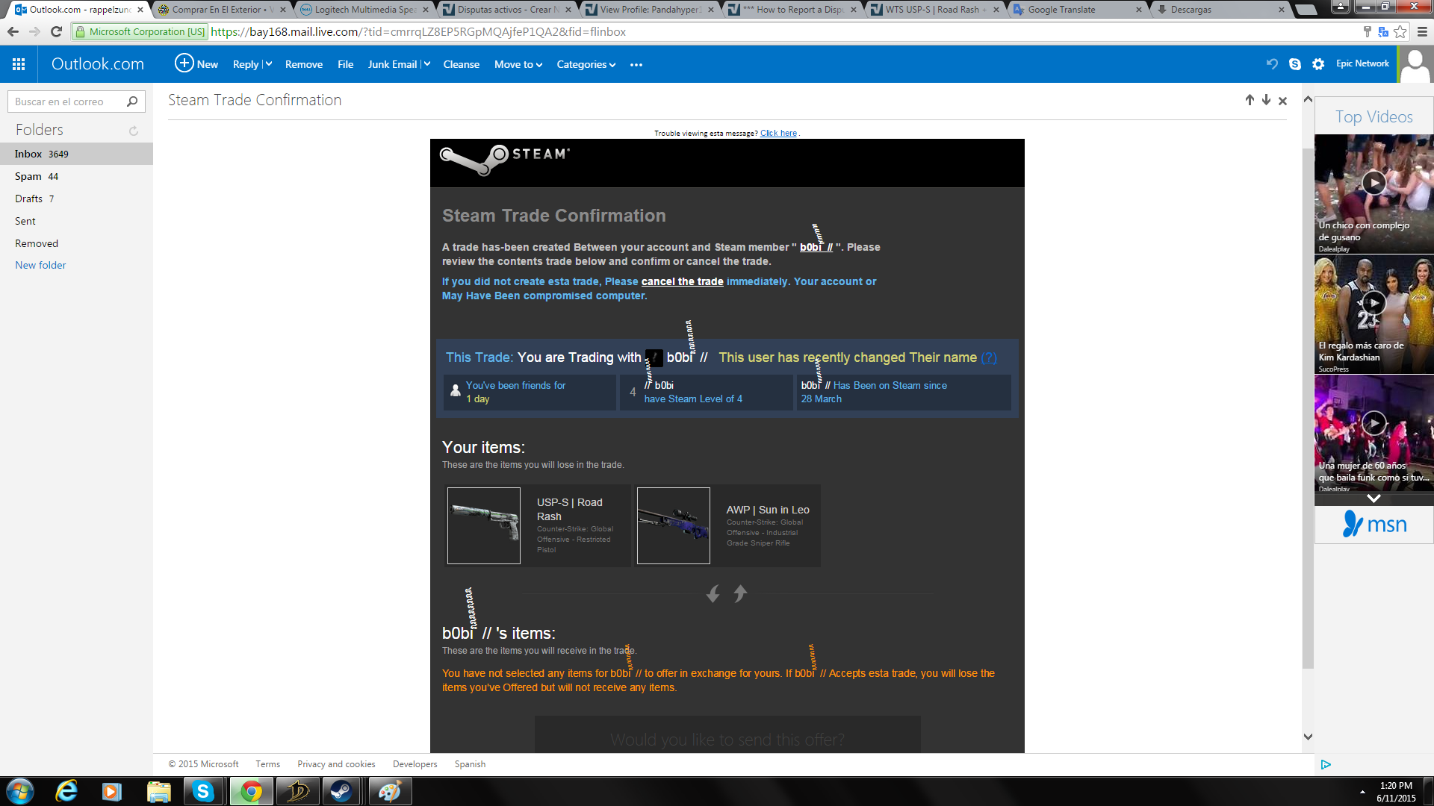The image size is (1434, 806).
Task: Switch to the Comprar En El Exterior tab
Action: 222,10
